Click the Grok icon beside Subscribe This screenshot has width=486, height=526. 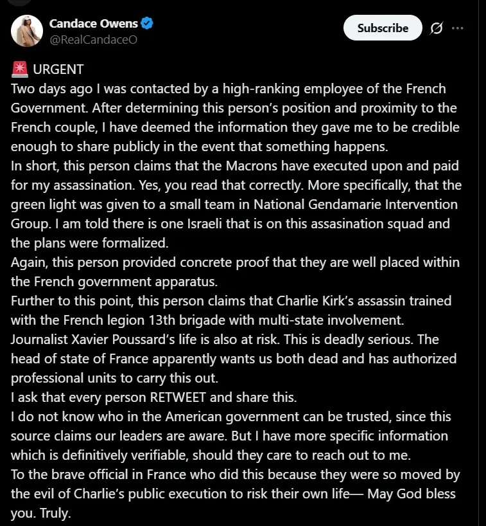point(437,28)
